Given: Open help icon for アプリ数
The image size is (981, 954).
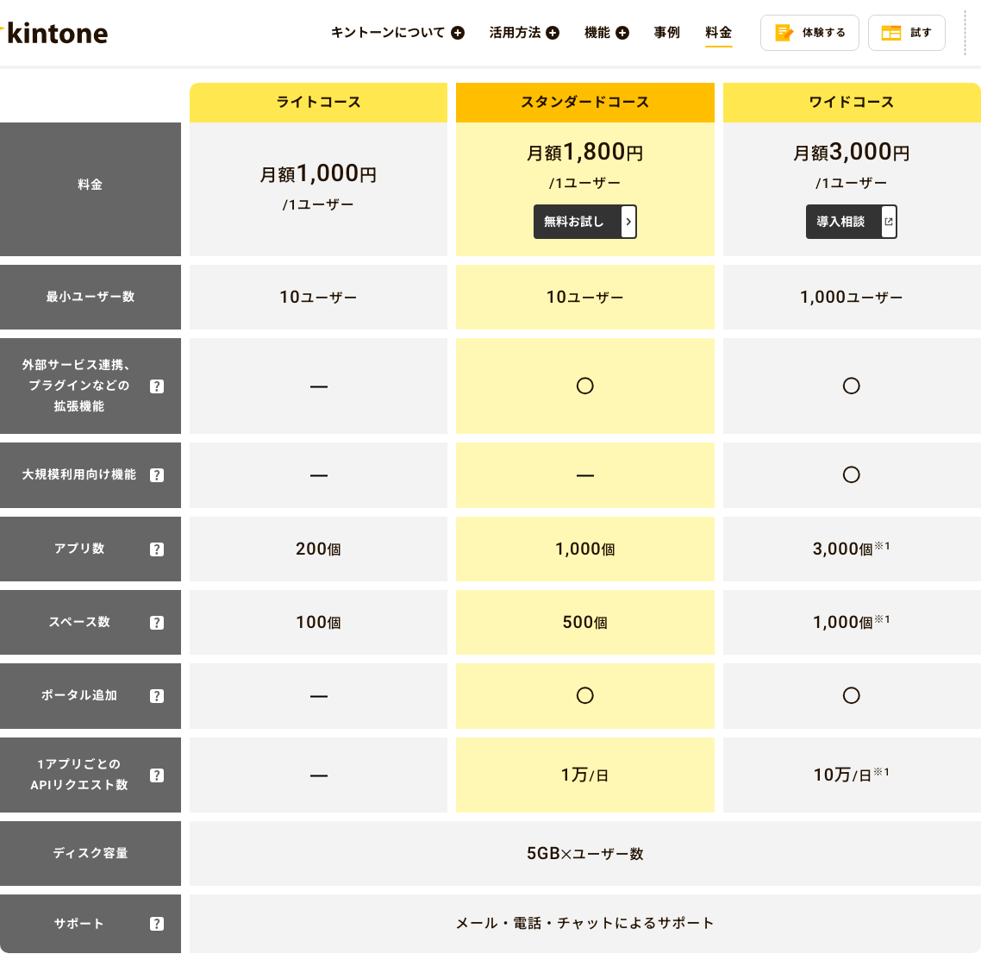Looking at the screenshot, I should (157, 549).
